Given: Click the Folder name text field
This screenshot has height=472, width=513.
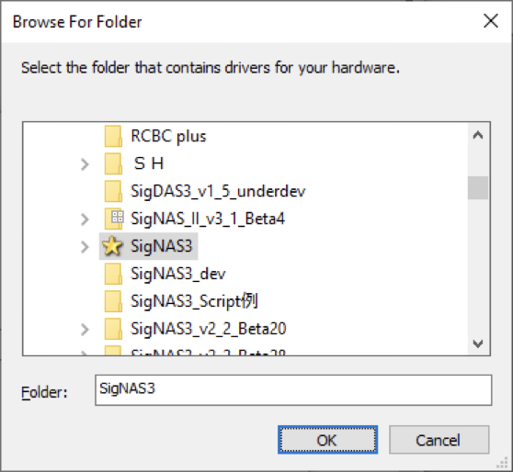Looking at the screenshot, I should (293, 390).
